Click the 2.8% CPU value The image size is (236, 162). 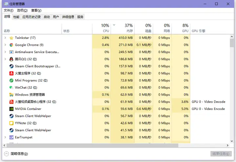point(105,38)
